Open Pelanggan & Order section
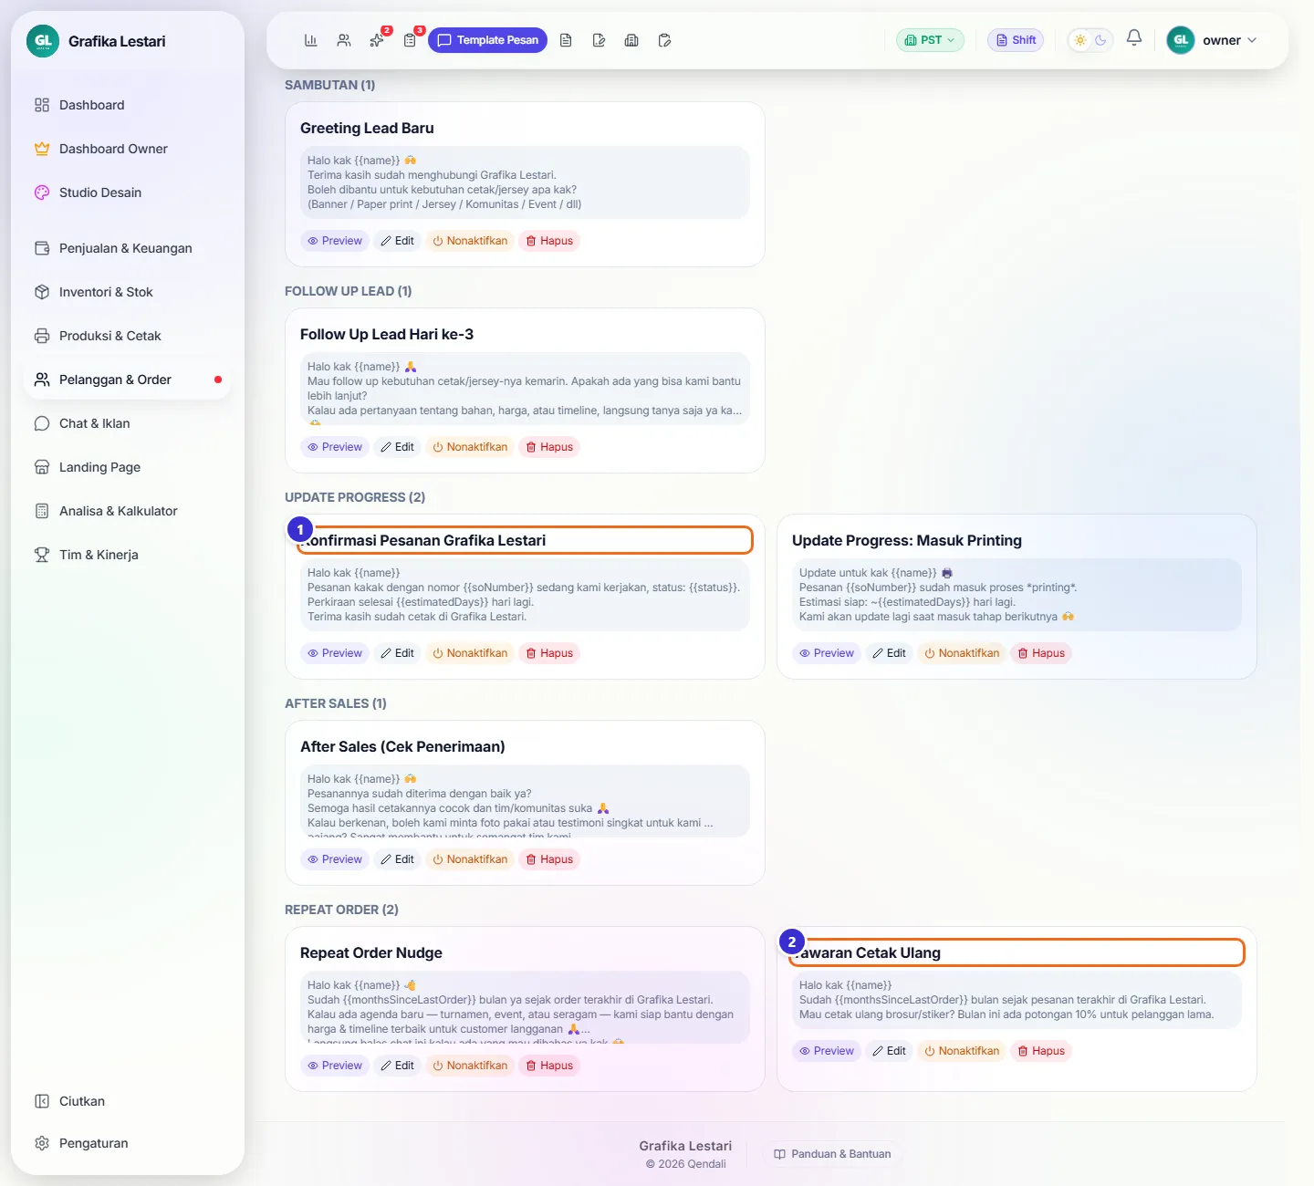The width and height of the screenshot is (1314, 1186). click(x=128, y=380)
